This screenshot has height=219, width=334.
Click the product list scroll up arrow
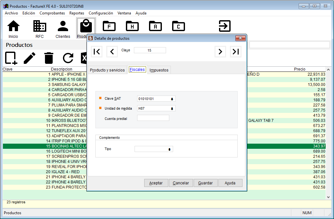point(328,70)
